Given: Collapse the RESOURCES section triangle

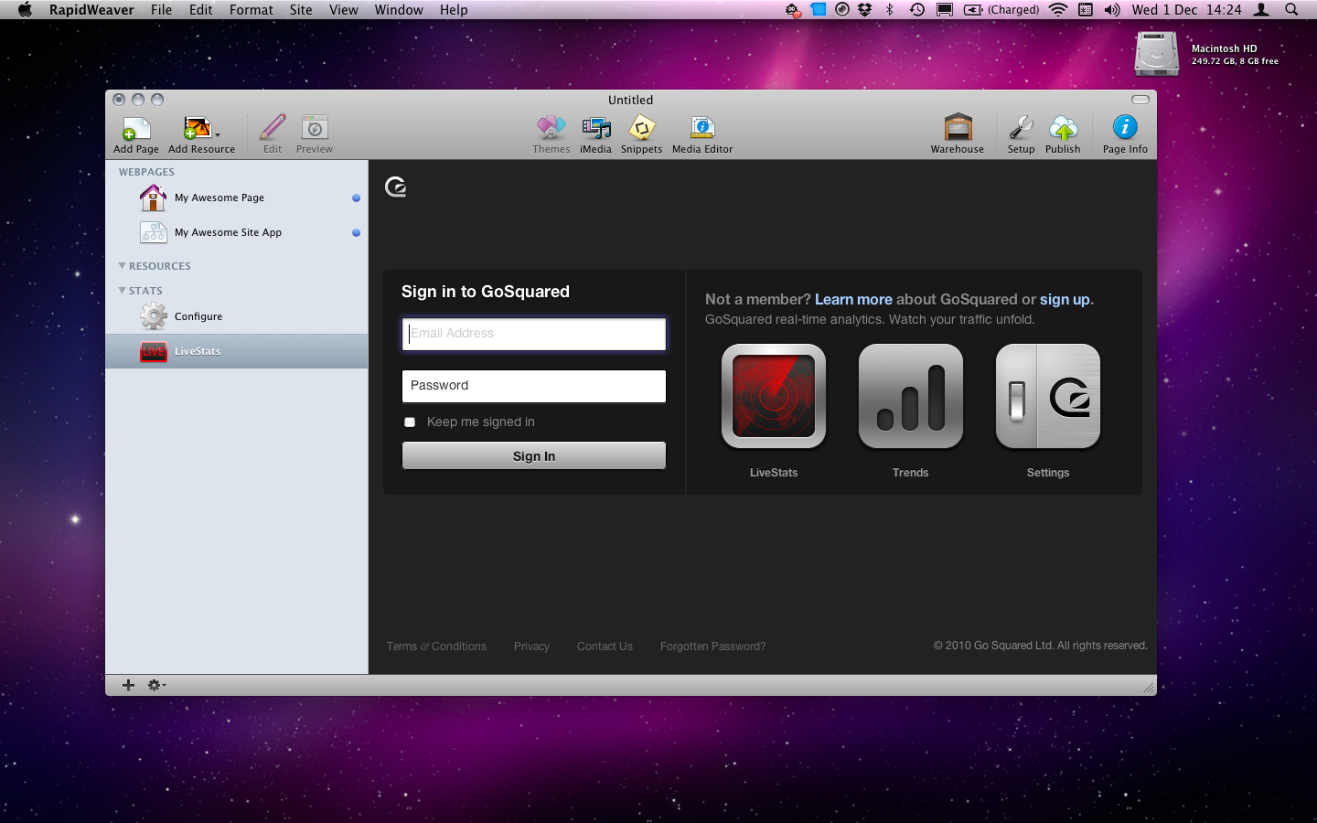Looking at the screenshot, I should pyautogui.click(x=122, y=266).
